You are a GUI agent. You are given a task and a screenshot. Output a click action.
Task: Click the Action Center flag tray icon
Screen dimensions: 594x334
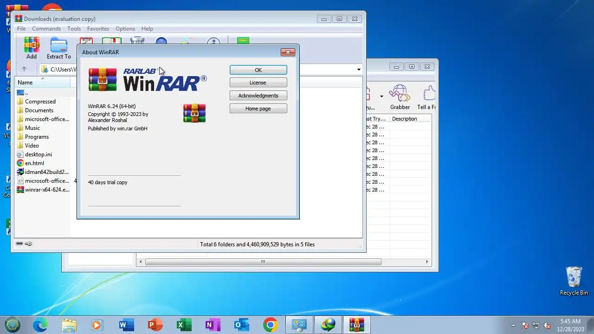[x=525, y=325]
